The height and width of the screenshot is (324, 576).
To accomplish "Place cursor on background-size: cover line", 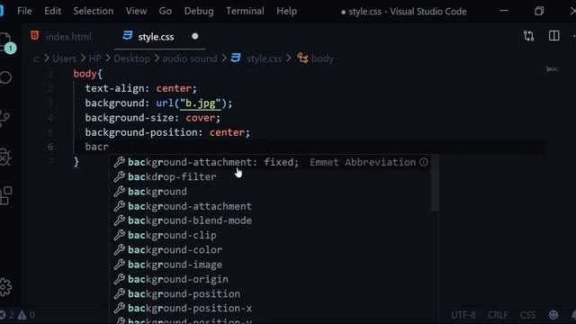I will click(x=153, y=118).
